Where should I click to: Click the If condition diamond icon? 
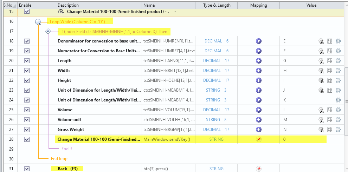[x=48, y=32]
